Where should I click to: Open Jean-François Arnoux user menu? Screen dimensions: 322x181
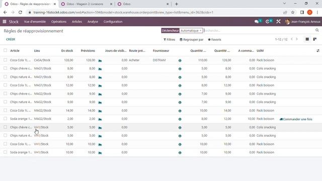(303, 22)
